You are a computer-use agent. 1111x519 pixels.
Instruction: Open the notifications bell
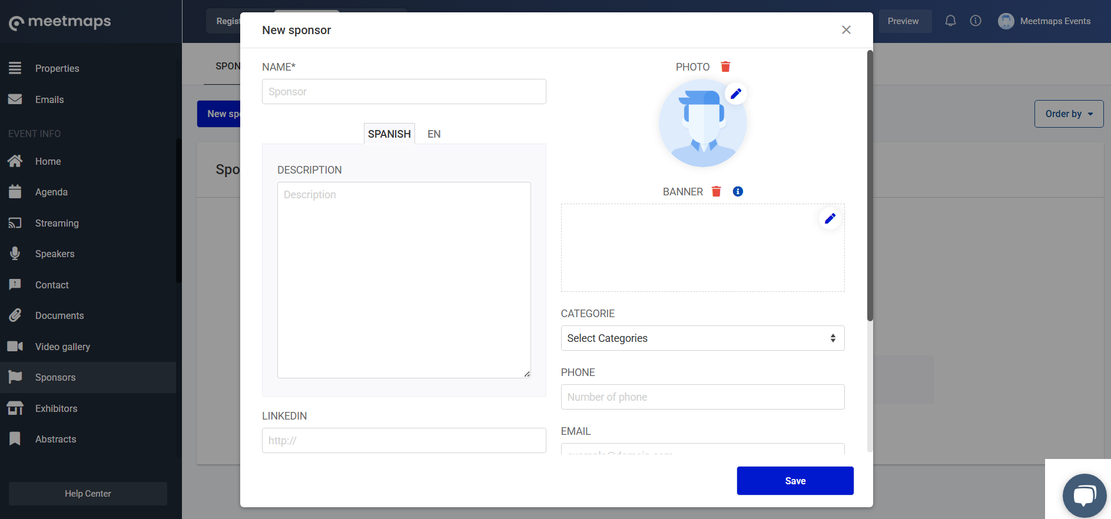pos(950,21)
